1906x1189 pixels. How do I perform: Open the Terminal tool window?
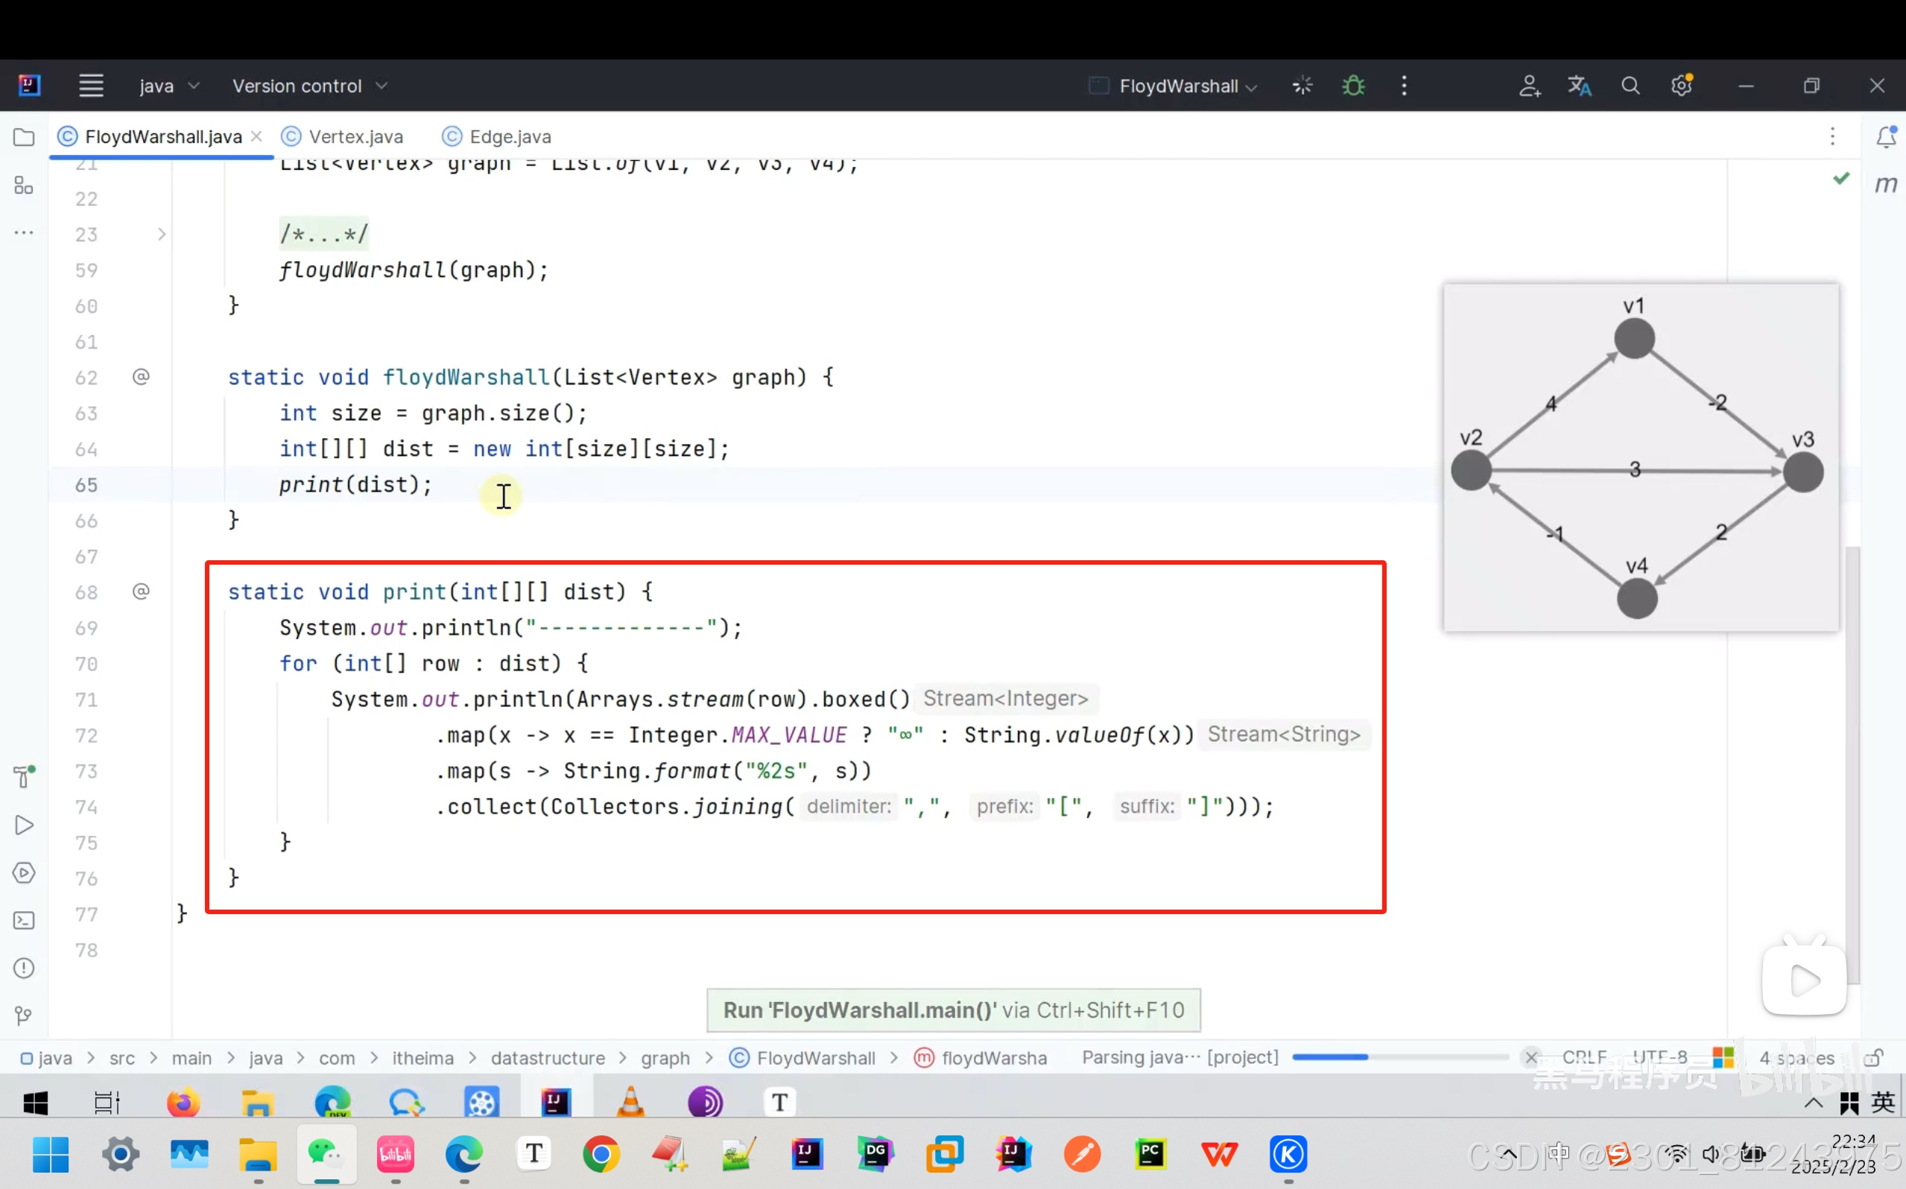24,920
